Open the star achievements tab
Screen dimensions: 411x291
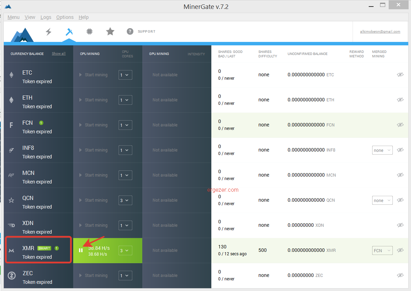click(x=110, y=32)
